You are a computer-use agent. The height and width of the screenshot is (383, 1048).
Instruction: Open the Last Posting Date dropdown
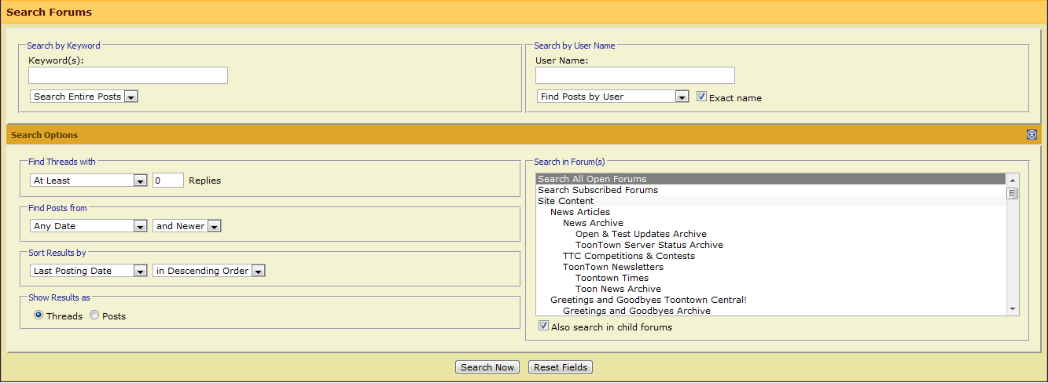88,271
